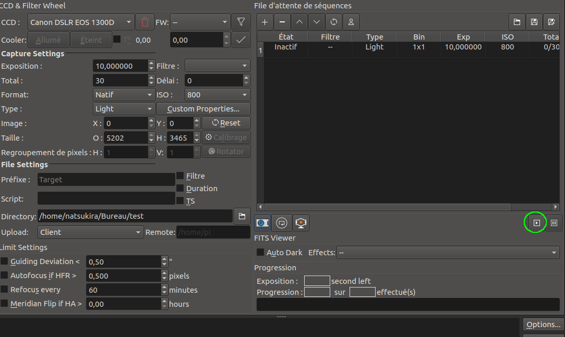Click the État column header

[x=286, y=36]
